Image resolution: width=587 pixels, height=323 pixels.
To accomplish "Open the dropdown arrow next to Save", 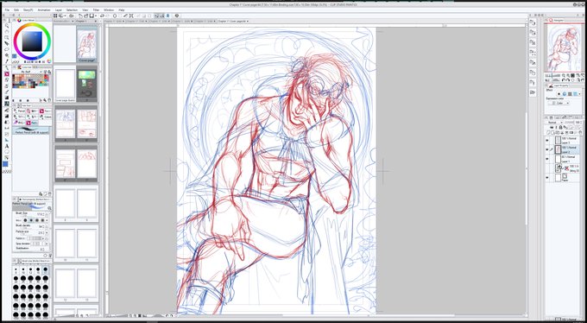I will coord(96,16).
